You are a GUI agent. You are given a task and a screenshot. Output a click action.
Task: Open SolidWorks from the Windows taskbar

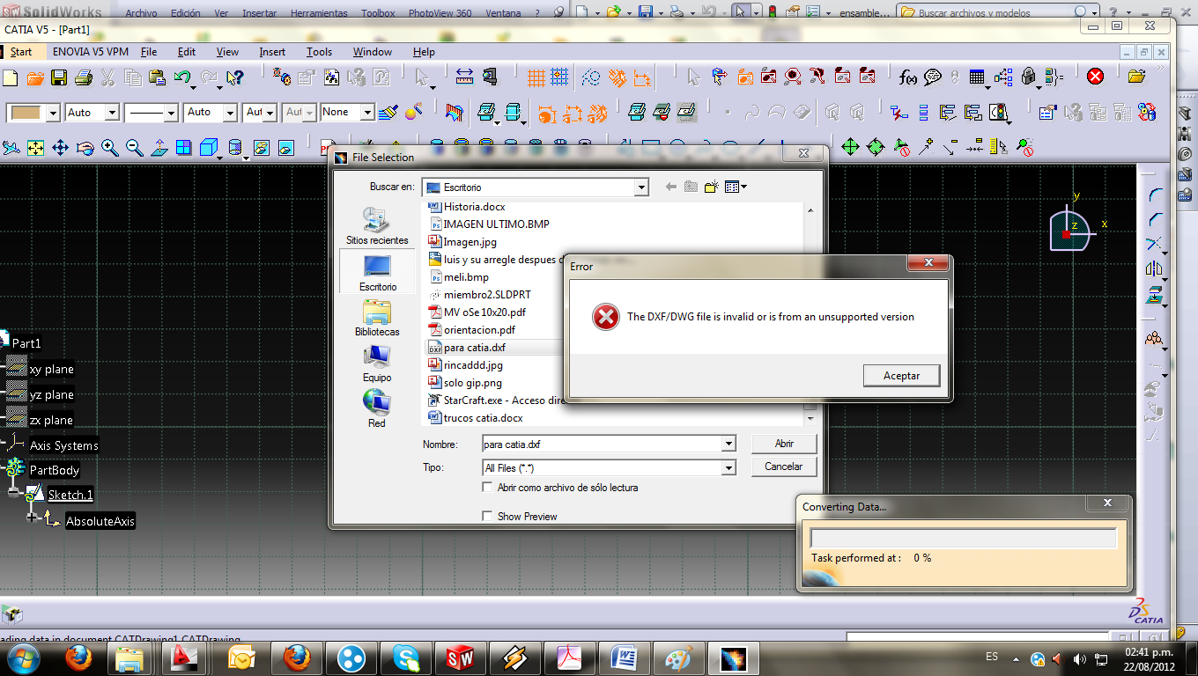click(x=460, y=658)
